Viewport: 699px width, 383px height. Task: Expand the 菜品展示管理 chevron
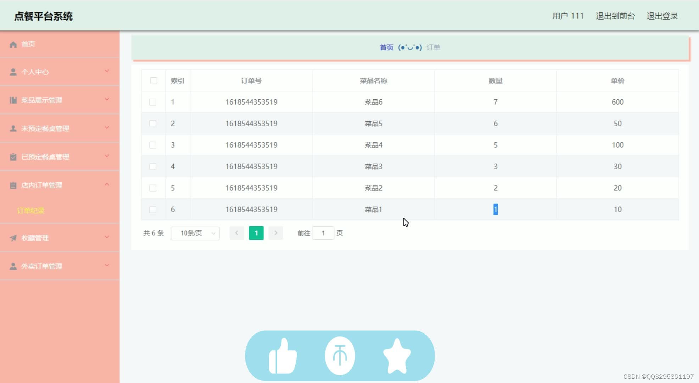tap(107, 99)
